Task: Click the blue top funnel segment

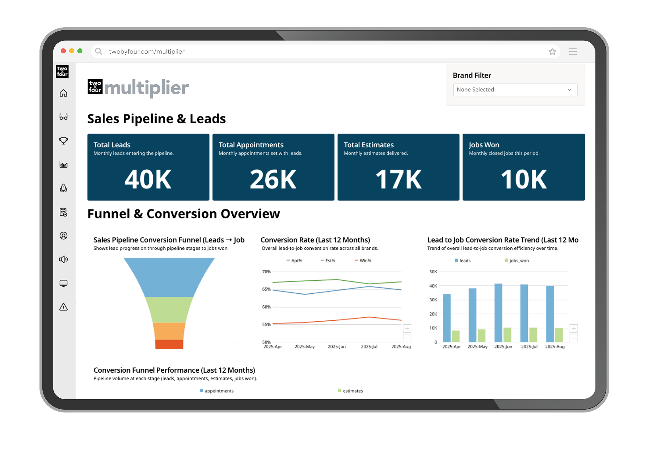Action: tap(169, 277)
